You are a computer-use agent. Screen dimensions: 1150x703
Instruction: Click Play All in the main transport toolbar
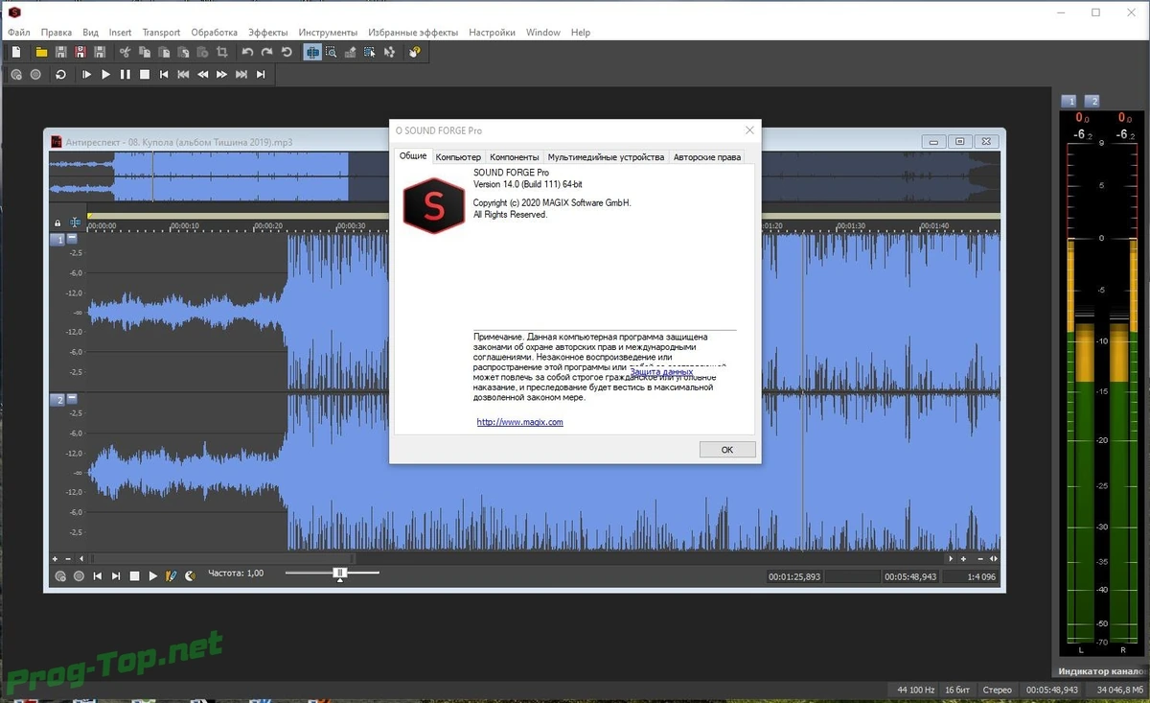click(86, 74)
